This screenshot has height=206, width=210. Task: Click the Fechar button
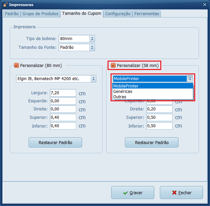(181, 193)
